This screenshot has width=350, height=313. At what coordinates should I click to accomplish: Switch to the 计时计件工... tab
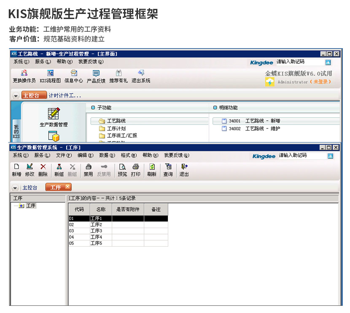(x=65, y=96)
